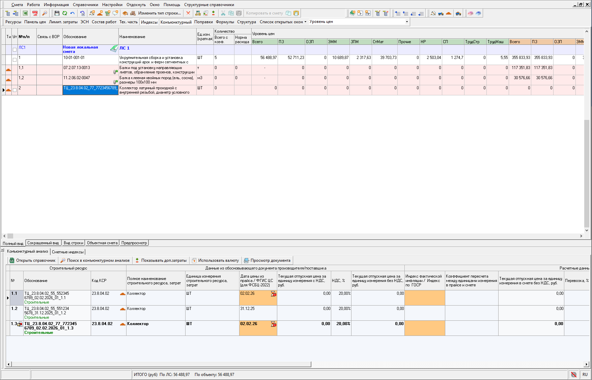Click the green refresh arrows icon
This screenshot has width=592, height=380.
(64, 13)
